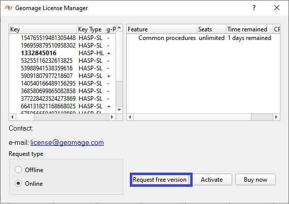
Task: Click the feature table scroll right arrow
Action: point(276,117)
